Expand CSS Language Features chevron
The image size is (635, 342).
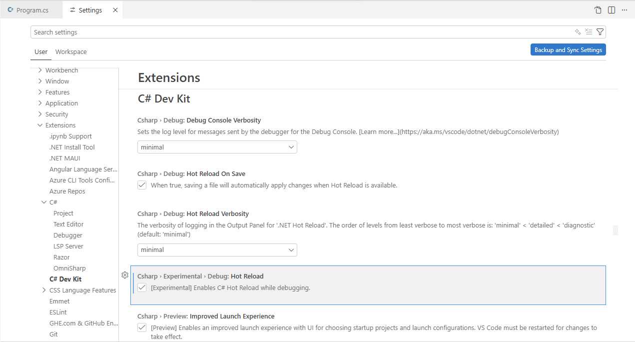[44, 290]
